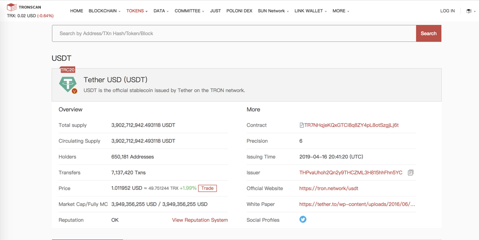The height and width of the screenshot is (240, 479).
Task: Click the Tether USDT token logo
Action: (x=68, y=84)
